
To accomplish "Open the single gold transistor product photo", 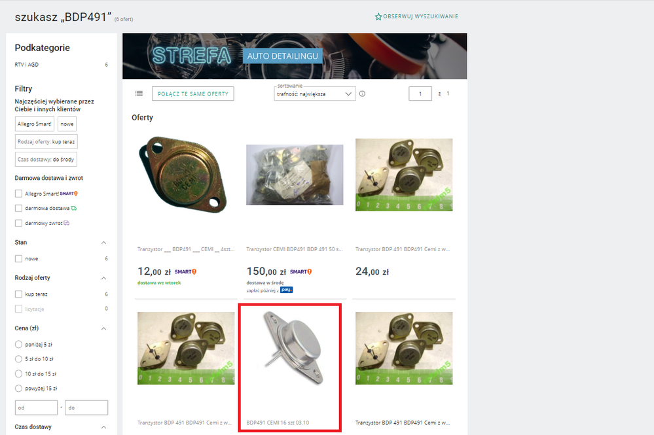I will click(184, 174).
